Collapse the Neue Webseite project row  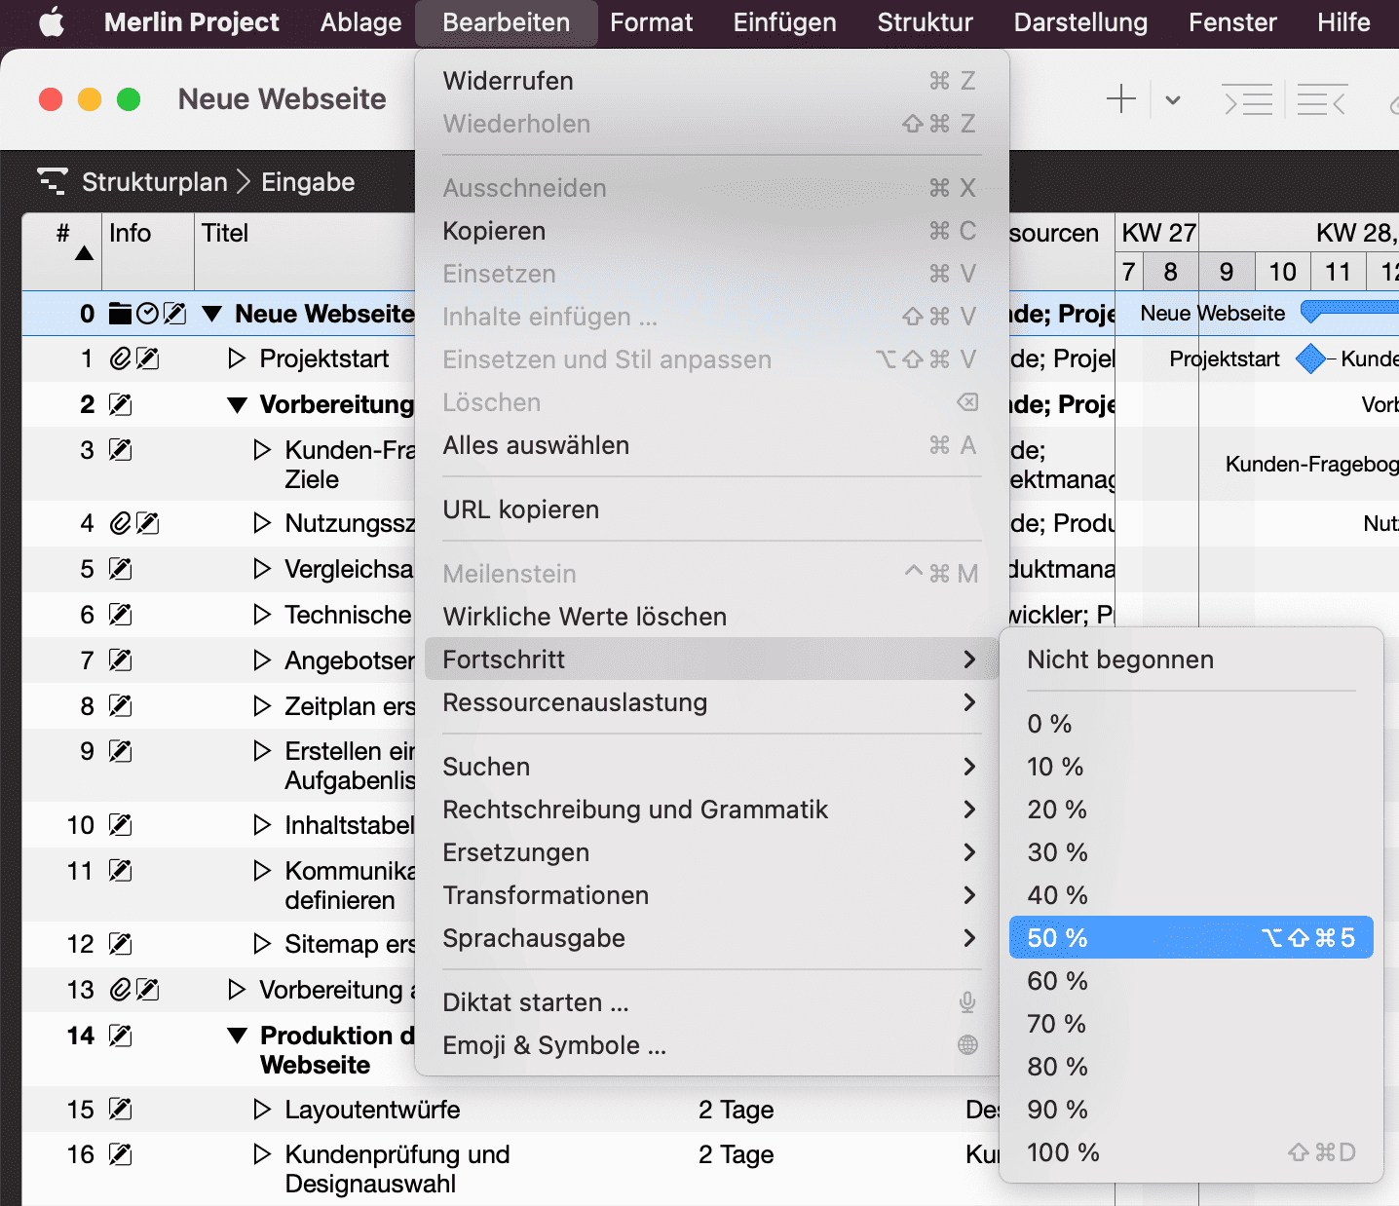pos(212,314)
